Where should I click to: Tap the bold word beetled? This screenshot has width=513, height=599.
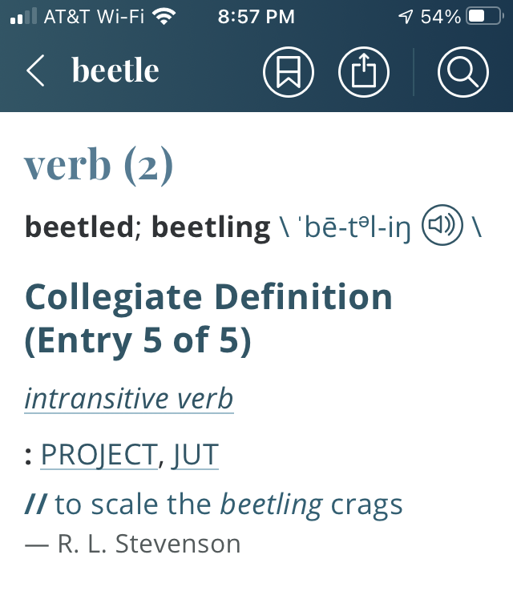79,227
